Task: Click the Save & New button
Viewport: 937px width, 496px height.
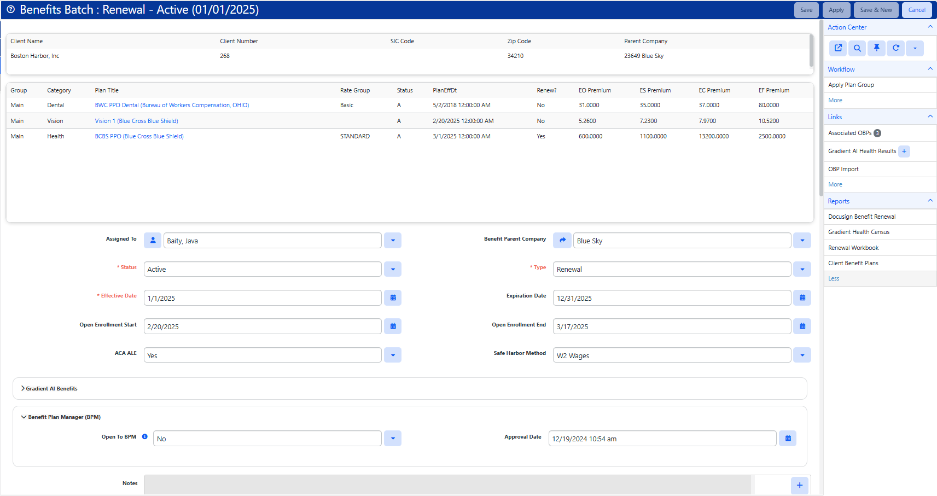Action: click(x=876, y=10)
